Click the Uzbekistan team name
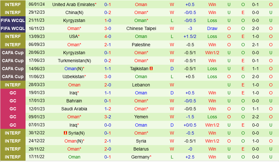The width and height of the screenshot is (279, 162). click(73, 77)
